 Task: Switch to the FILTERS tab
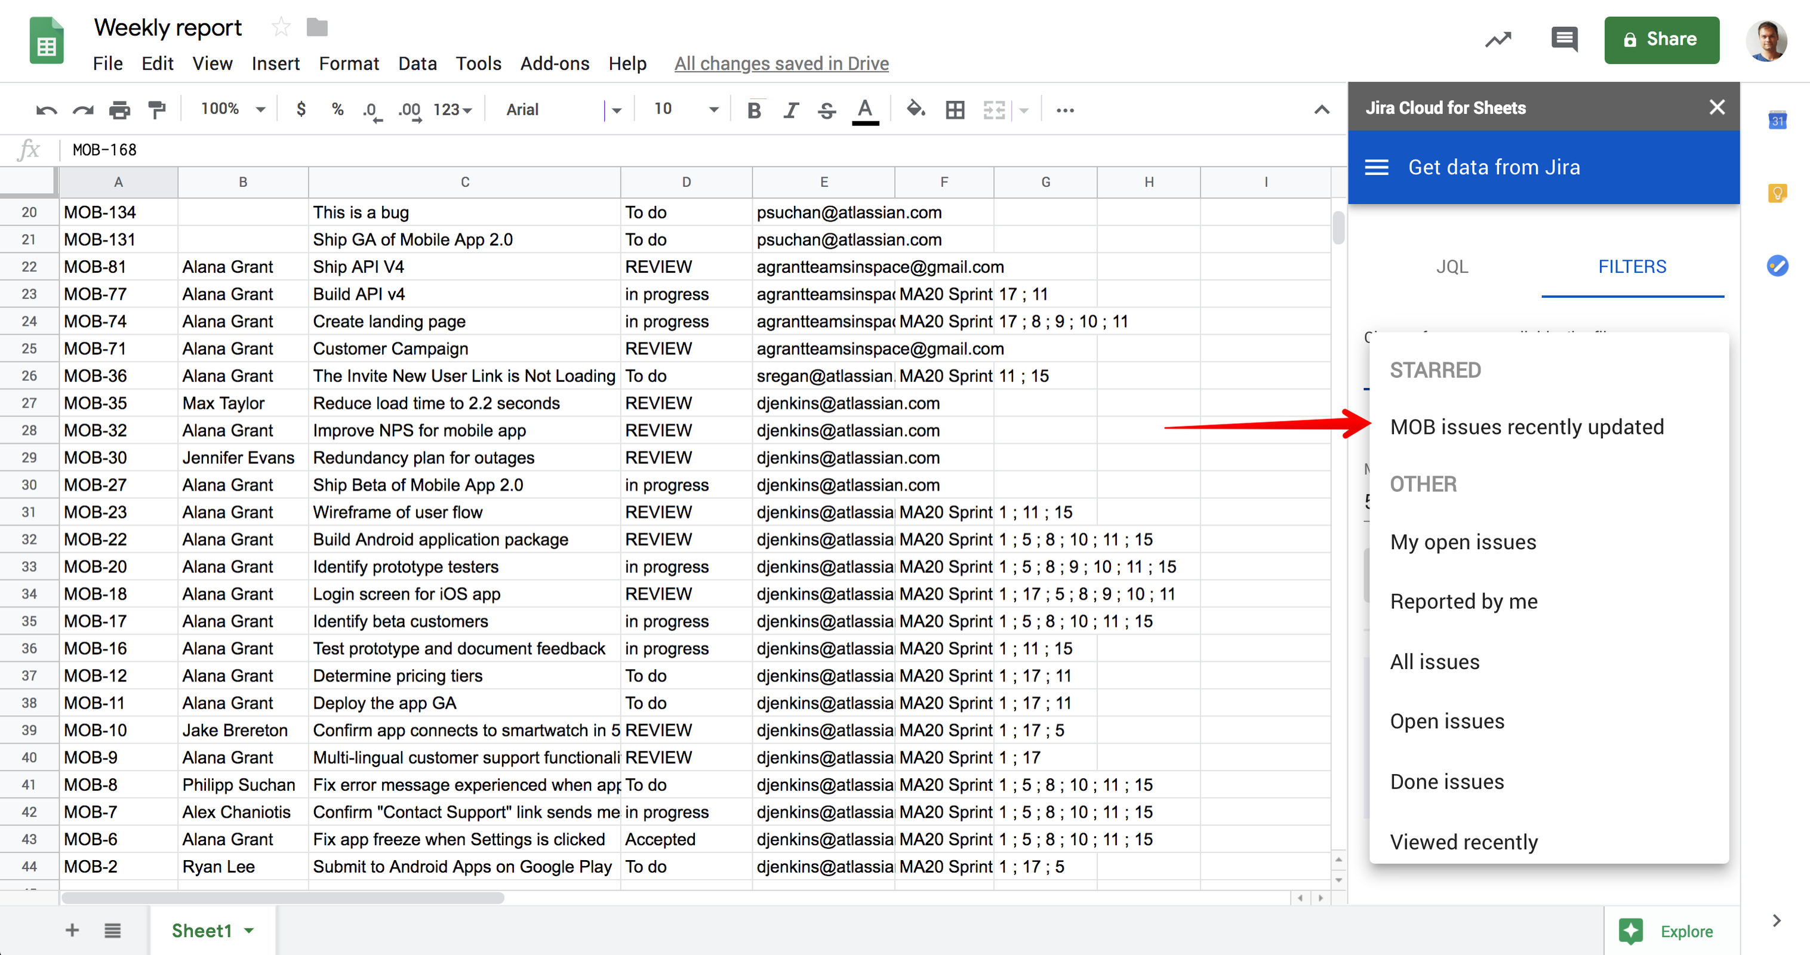click(1632, 266)
